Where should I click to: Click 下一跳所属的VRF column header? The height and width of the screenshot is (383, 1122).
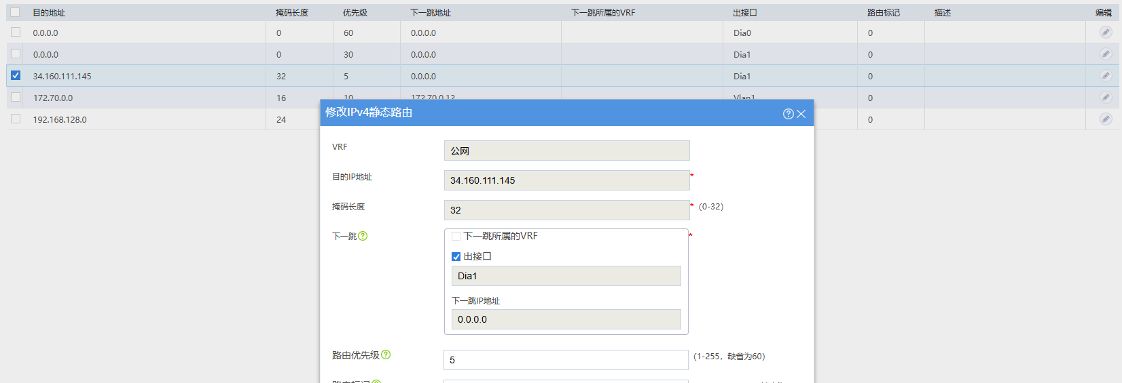[x=603, y=13]
